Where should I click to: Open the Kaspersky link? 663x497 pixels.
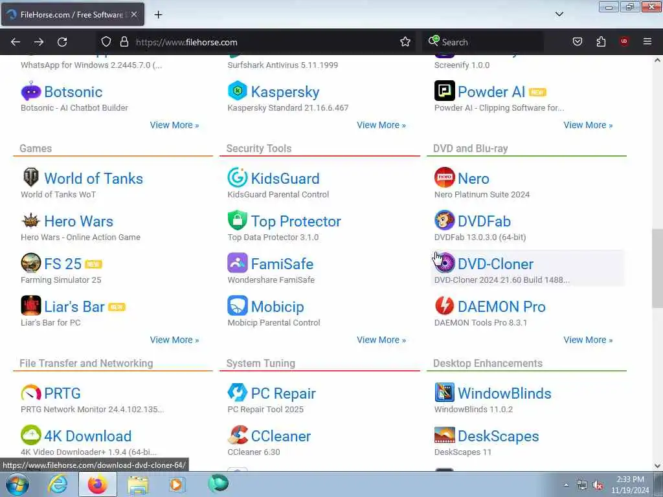tap(285, 92)
